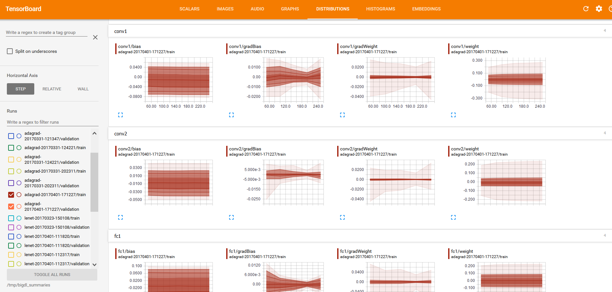Clear the tag group regex with X

(95, 38)
